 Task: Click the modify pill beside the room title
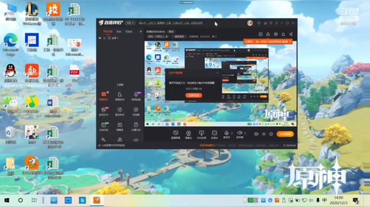(x=171, y=32)
